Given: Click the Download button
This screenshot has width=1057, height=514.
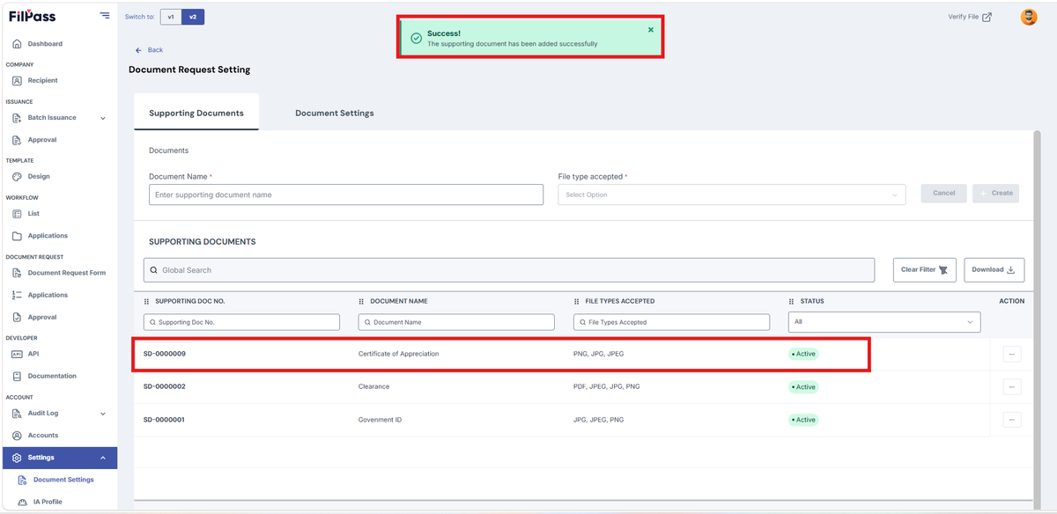Looking at the screenshot, I should pos(994,270).
